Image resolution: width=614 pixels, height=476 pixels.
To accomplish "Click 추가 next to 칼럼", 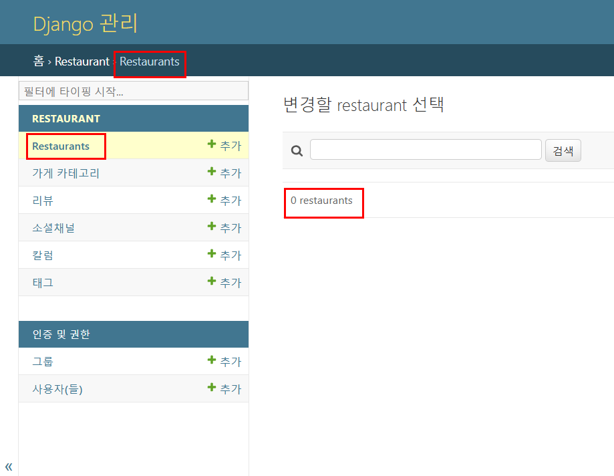I will [x=224, y=255].
